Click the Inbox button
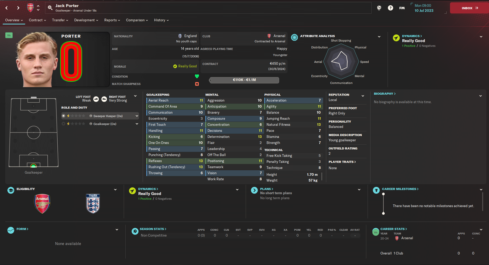 (x=470, y=8)
